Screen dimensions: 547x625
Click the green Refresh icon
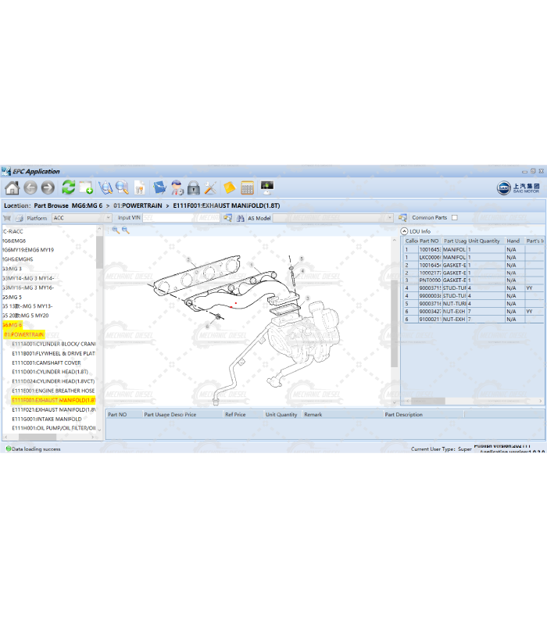(x=69, y=188)
